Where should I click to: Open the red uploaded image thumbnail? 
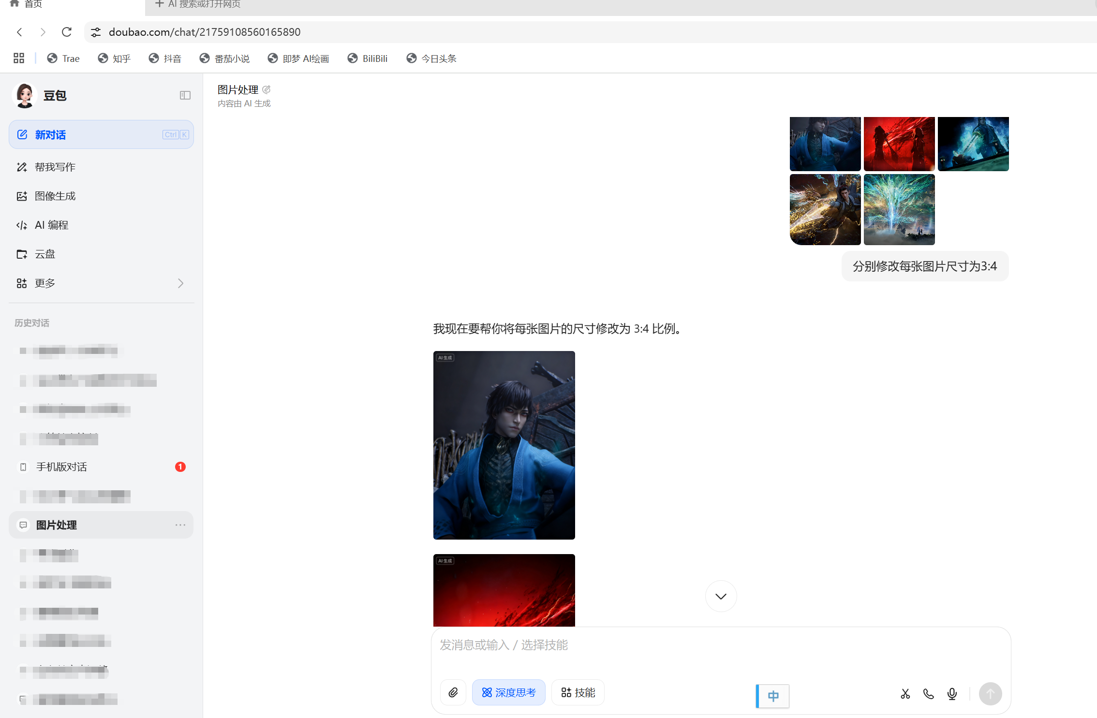click(x=899, y=144)
